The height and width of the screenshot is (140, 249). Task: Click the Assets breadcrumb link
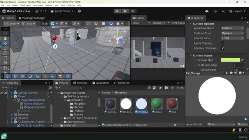(x=106, y=93)
